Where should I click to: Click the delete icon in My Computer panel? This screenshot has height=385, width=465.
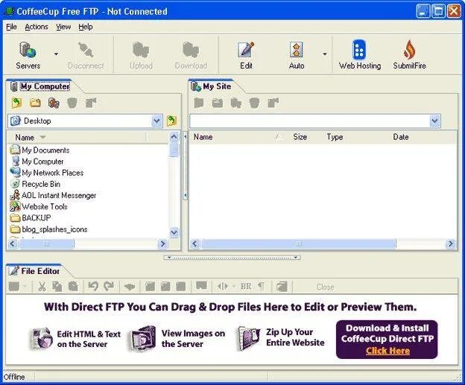point(72,103)
